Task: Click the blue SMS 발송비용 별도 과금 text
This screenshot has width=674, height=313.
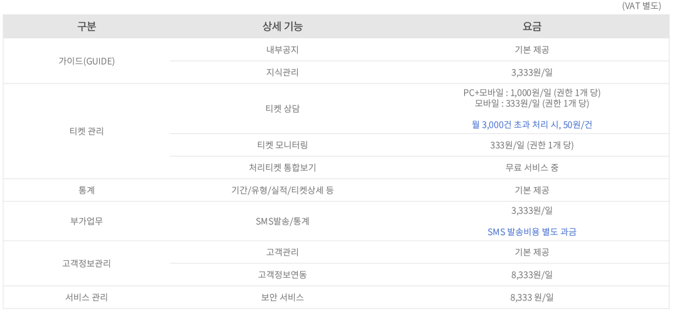Action: (x=531, y=232)
